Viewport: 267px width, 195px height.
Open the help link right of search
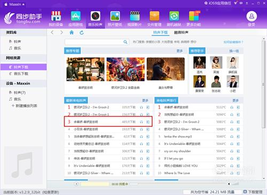pyautogui.click(x=233, y=42)
